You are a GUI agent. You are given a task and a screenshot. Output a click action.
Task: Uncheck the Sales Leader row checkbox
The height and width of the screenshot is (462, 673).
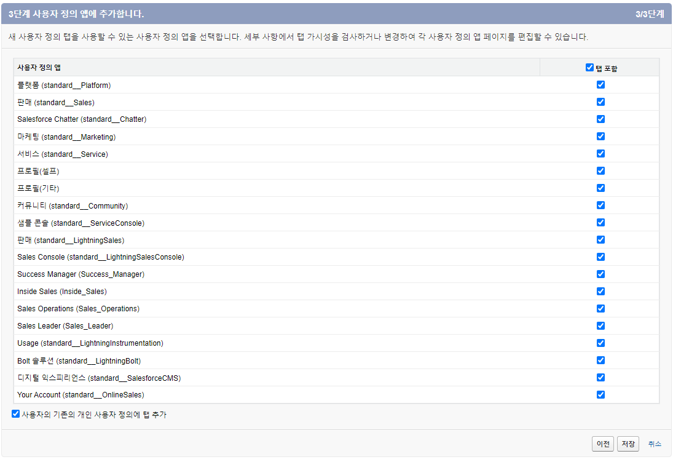click(600, 326)
